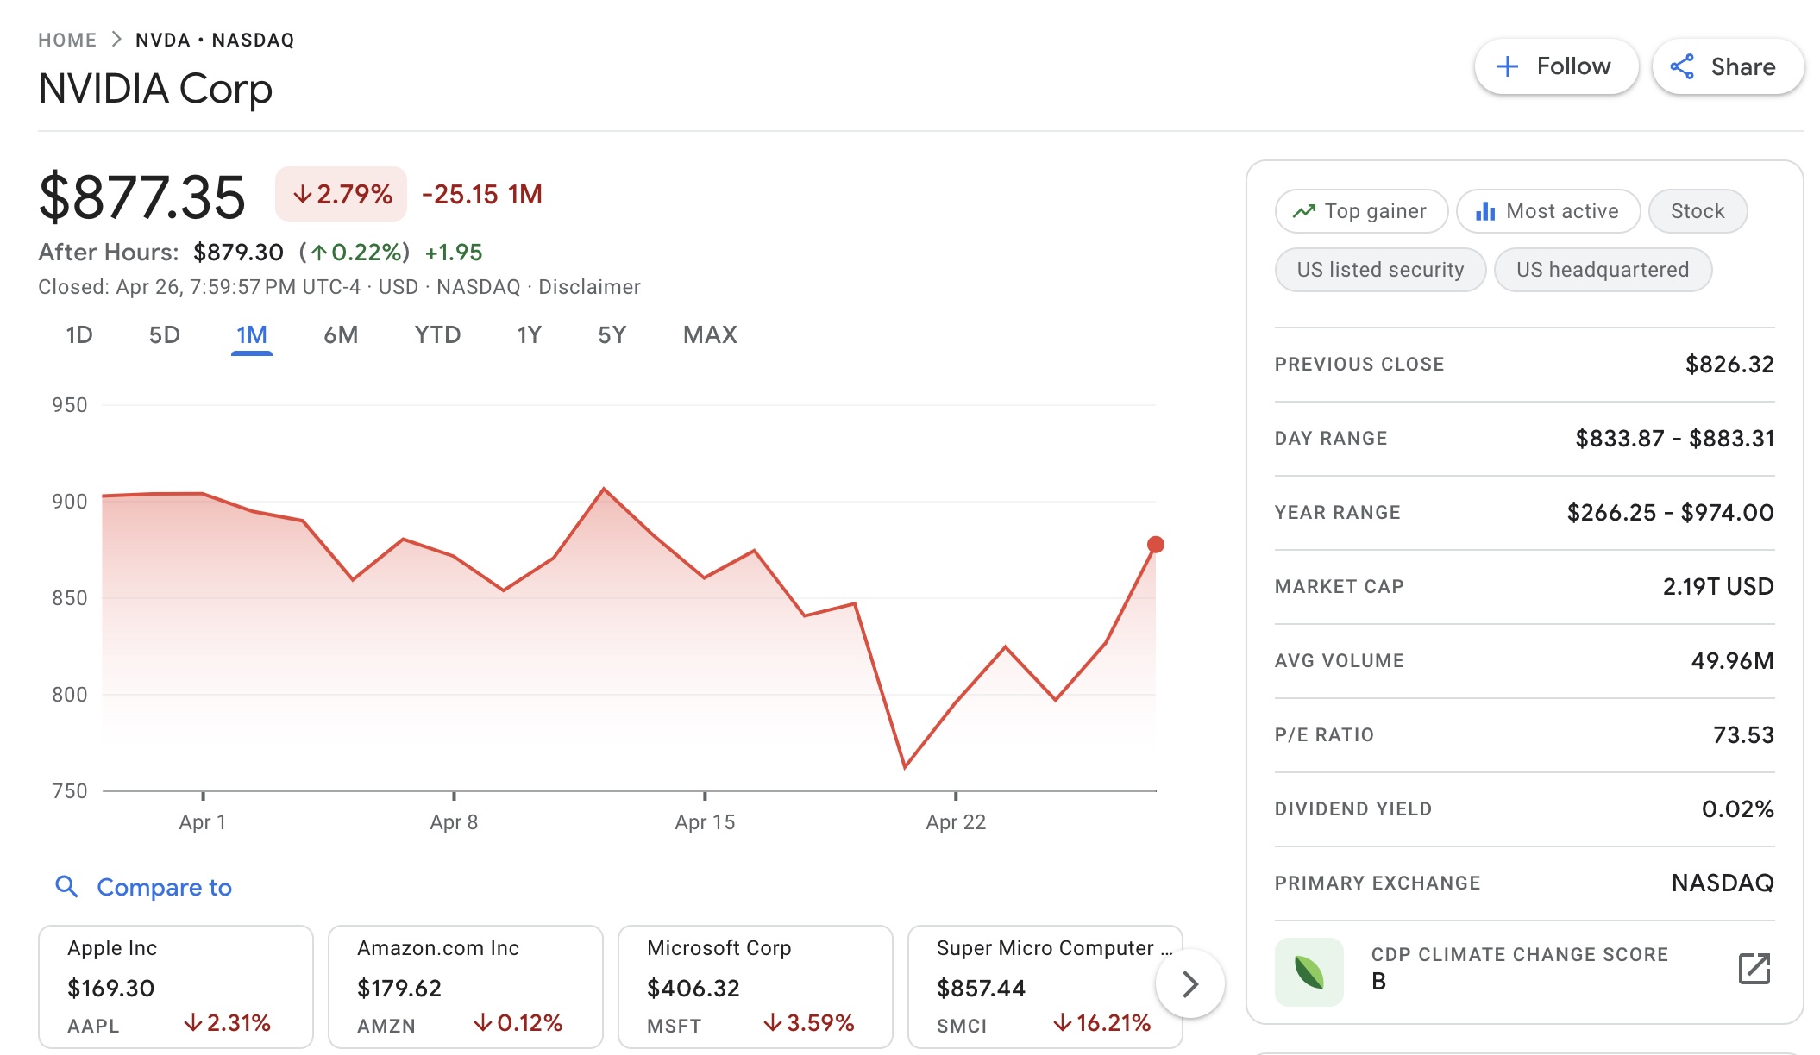Switch chart to 1D range

click(x=79, y=334)
